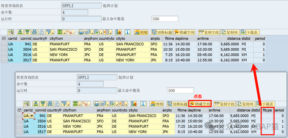
Task: Open value help button beside UA cell
Action: point(31,116)
